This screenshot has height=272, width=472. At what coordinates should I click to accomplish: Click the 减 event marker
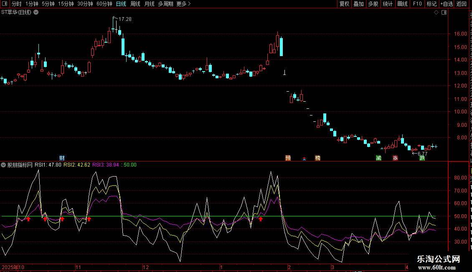[x=379, y=158]
